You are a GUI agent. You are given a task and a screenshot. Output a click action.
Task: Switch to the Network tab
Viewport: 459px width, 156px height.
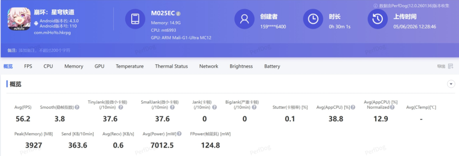[x=209, y=66]
